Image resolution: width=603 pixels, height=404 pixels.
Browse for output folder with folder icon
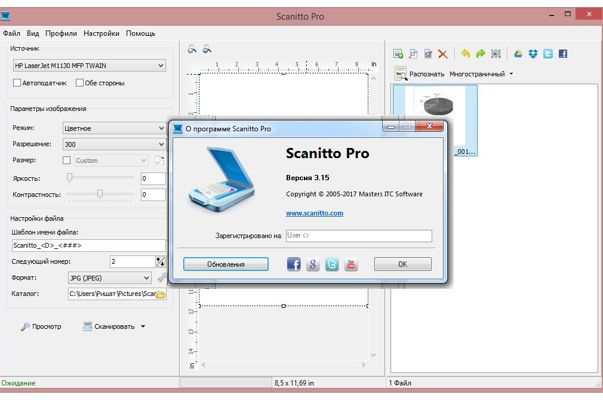click(x=161, y=294)
